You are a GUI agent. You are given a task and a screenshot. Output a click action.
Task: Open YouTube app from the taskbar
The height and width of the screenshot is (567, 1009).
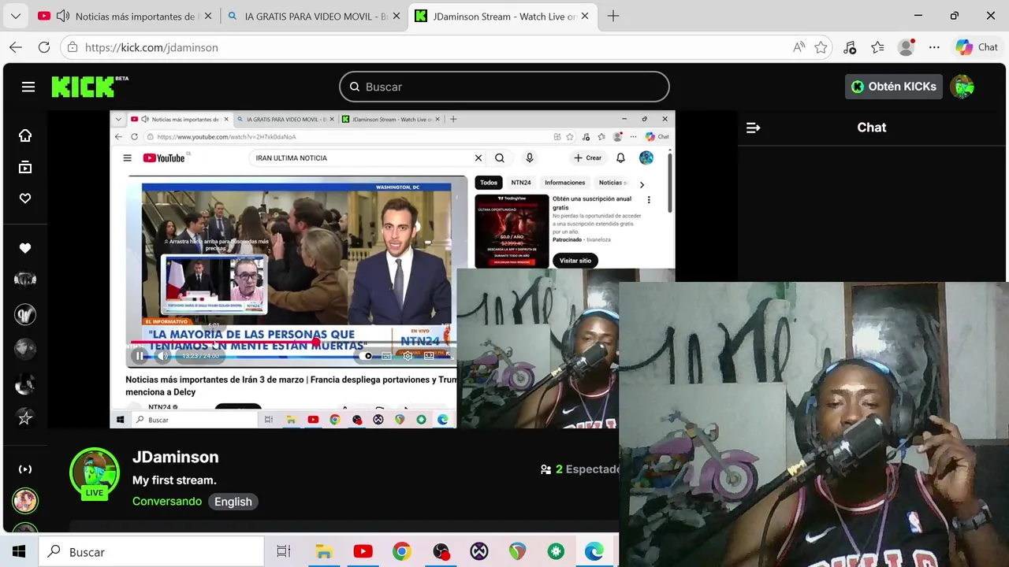[363, 552]
